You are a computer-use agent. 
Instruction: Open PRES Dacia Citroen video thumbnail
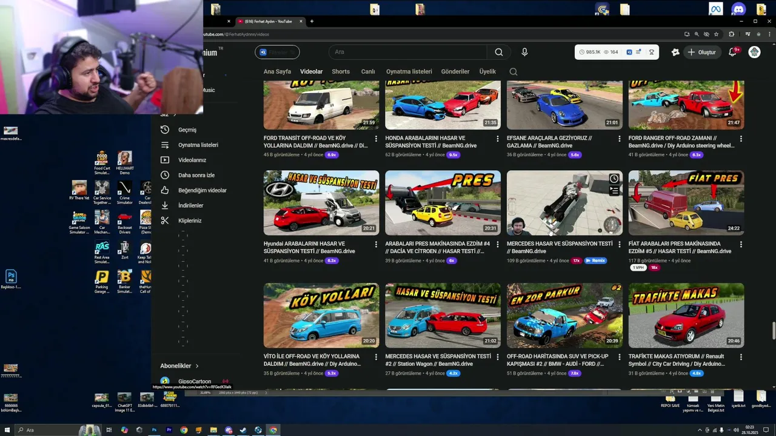(x=443, y=203)
